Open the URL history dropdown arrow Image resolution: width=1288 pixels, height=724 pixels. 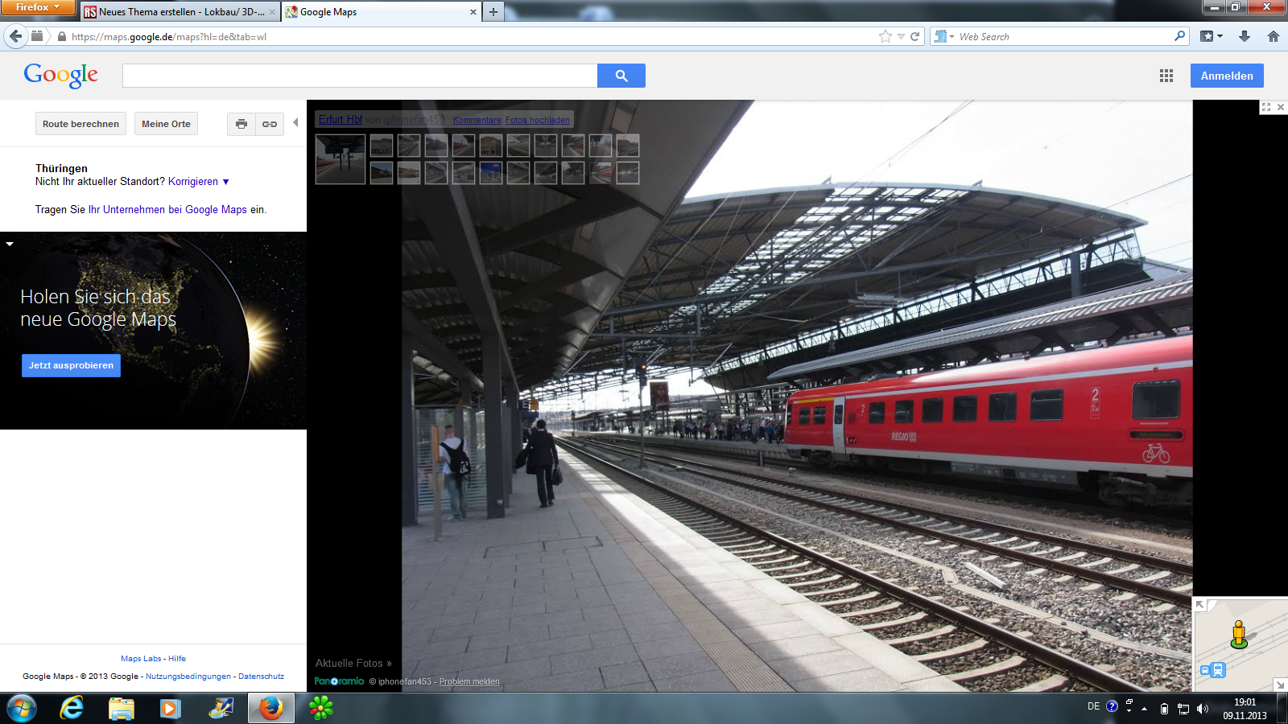click(x=901, y=37)
